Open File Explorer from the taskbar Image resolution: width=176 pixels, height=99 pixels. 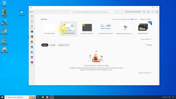point(43,97)
